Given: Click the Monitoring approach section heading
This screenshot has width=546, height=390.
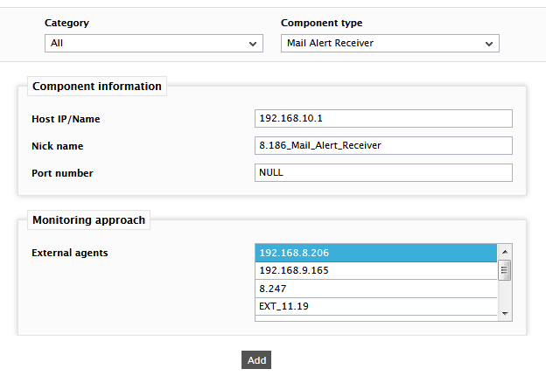Looking at the screenshot, I should (x=88, y=219).
